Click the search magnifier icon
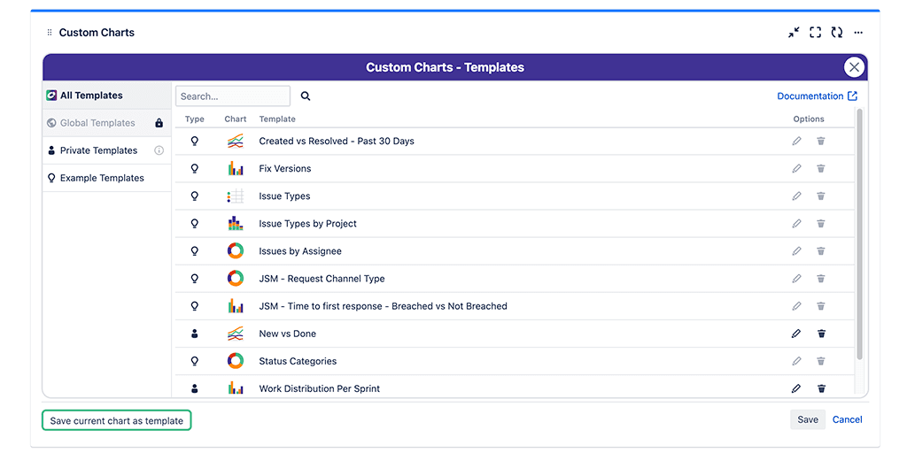This screenshot has width=907, height=453. 306,96
